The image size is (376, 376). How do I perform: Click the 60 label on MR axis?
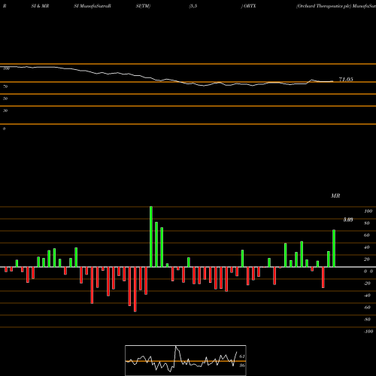pyautogui.click(x=367, y=235)
